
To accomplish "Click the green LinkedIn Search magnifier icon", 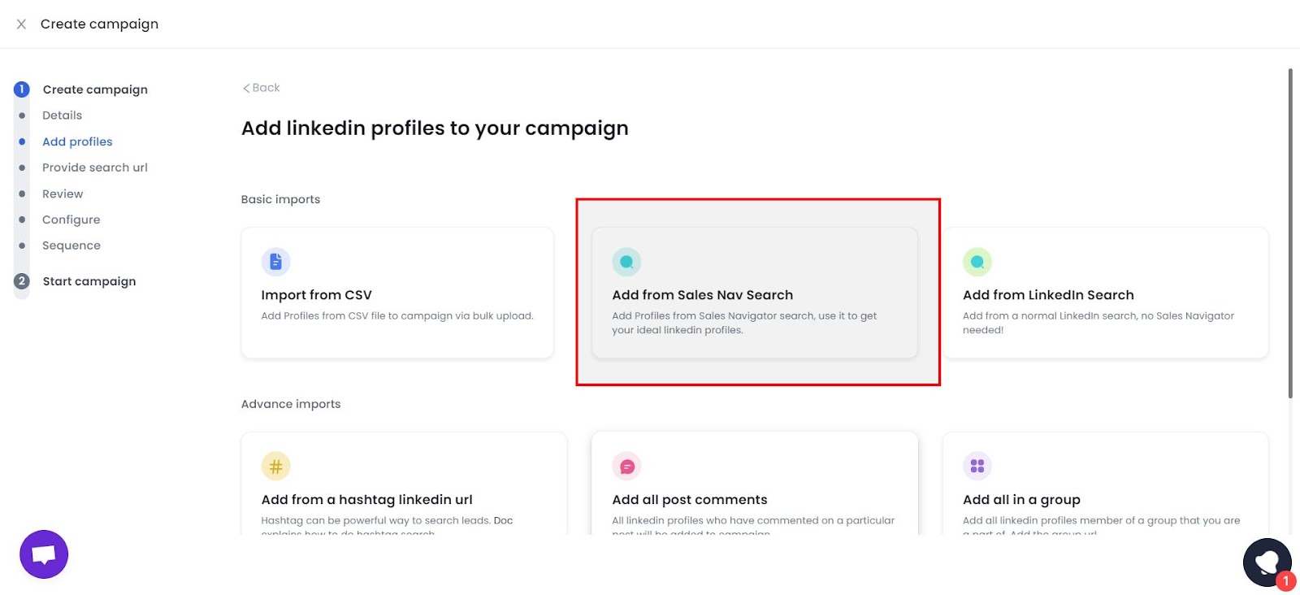I will click(977, 261).
